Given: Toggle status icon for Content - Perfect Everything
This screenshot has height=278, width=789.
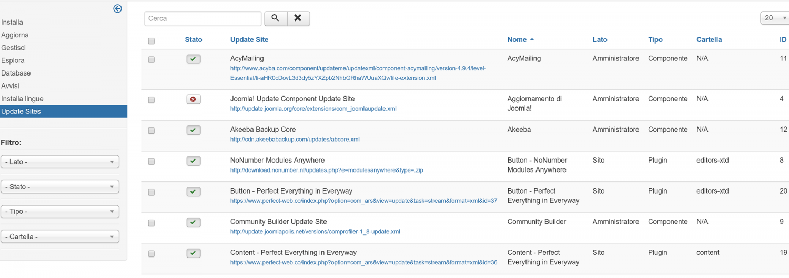Looking at the screenshot, I should [x=194, y=253].
